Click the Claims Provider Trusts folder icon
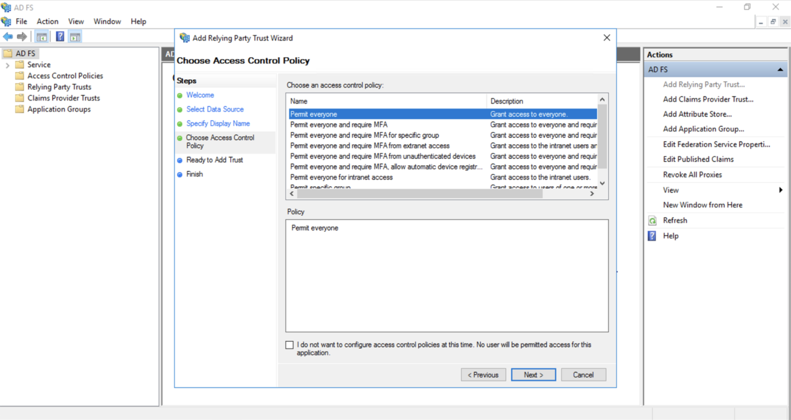 point(19,98)
